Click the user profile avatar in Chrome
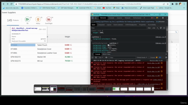Viewport: 188px width, 105px height. click(x=180, y=4)
